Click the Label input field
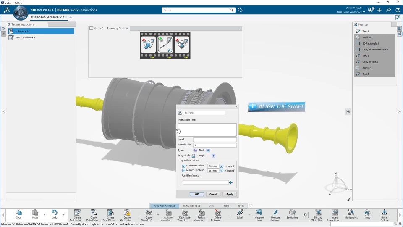403x227 pixels. click(x=215, y=140)
